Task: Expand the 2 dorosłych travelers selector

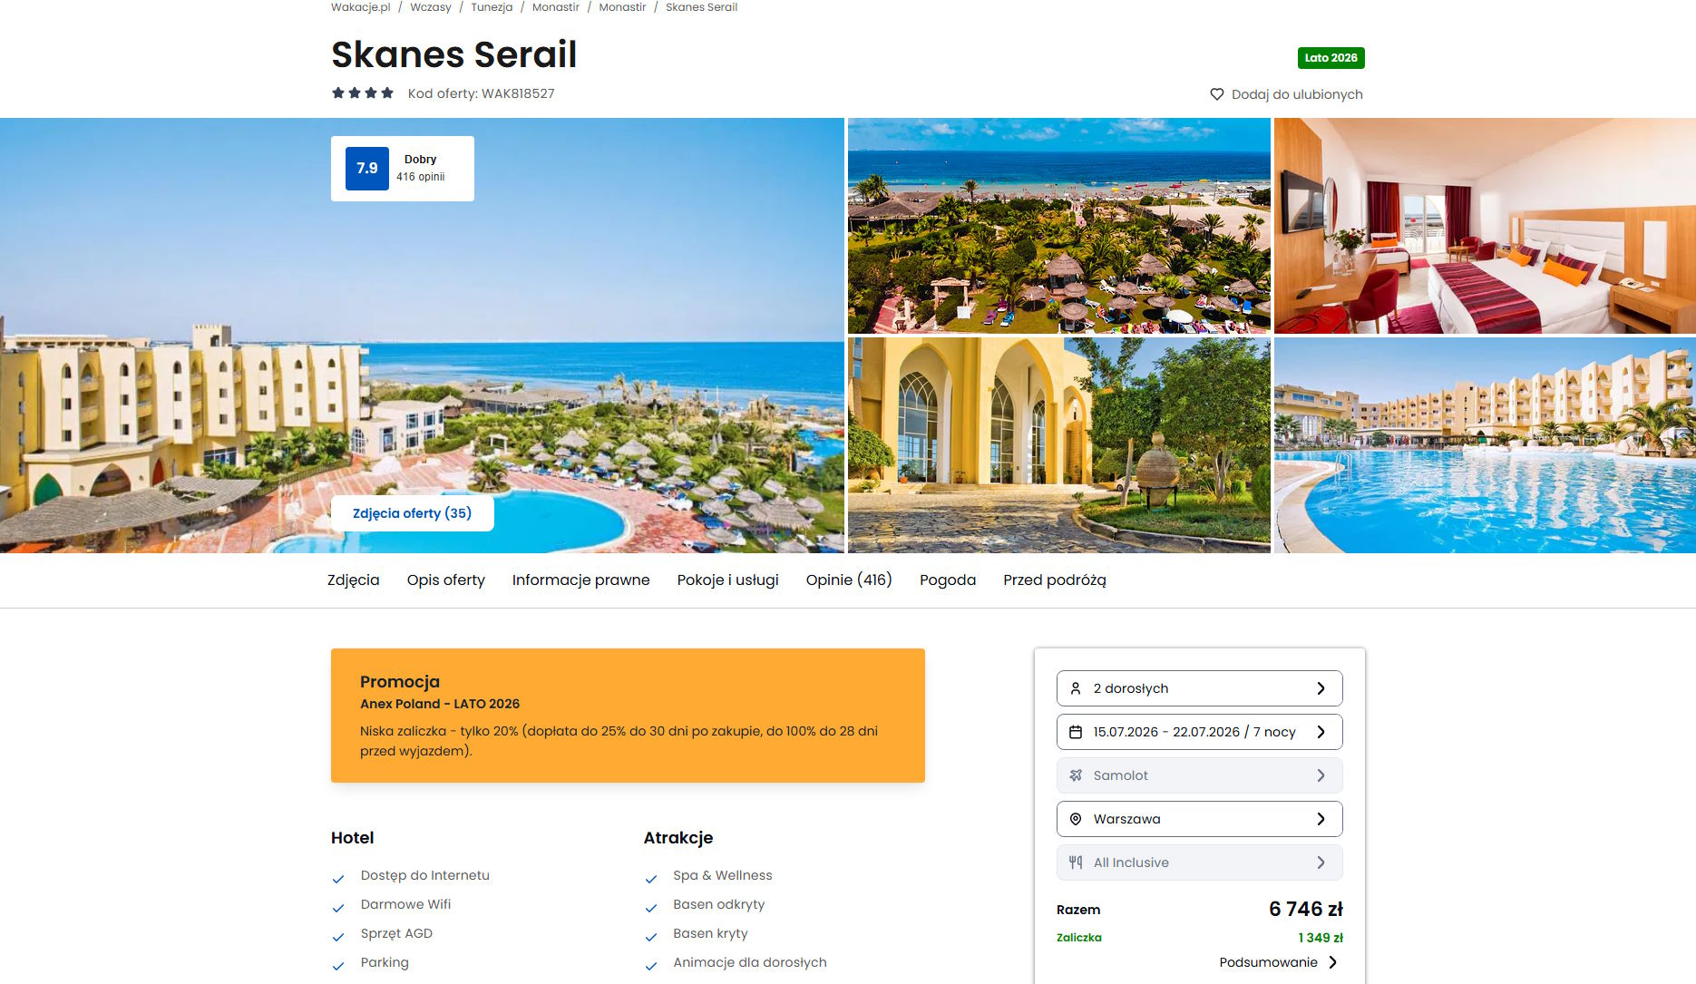Action: (1199, 688)
